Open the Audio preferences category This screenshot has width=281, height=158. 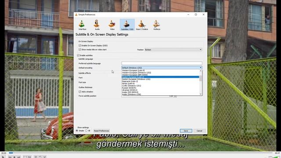pyautogui.click(x=97, y=25)
